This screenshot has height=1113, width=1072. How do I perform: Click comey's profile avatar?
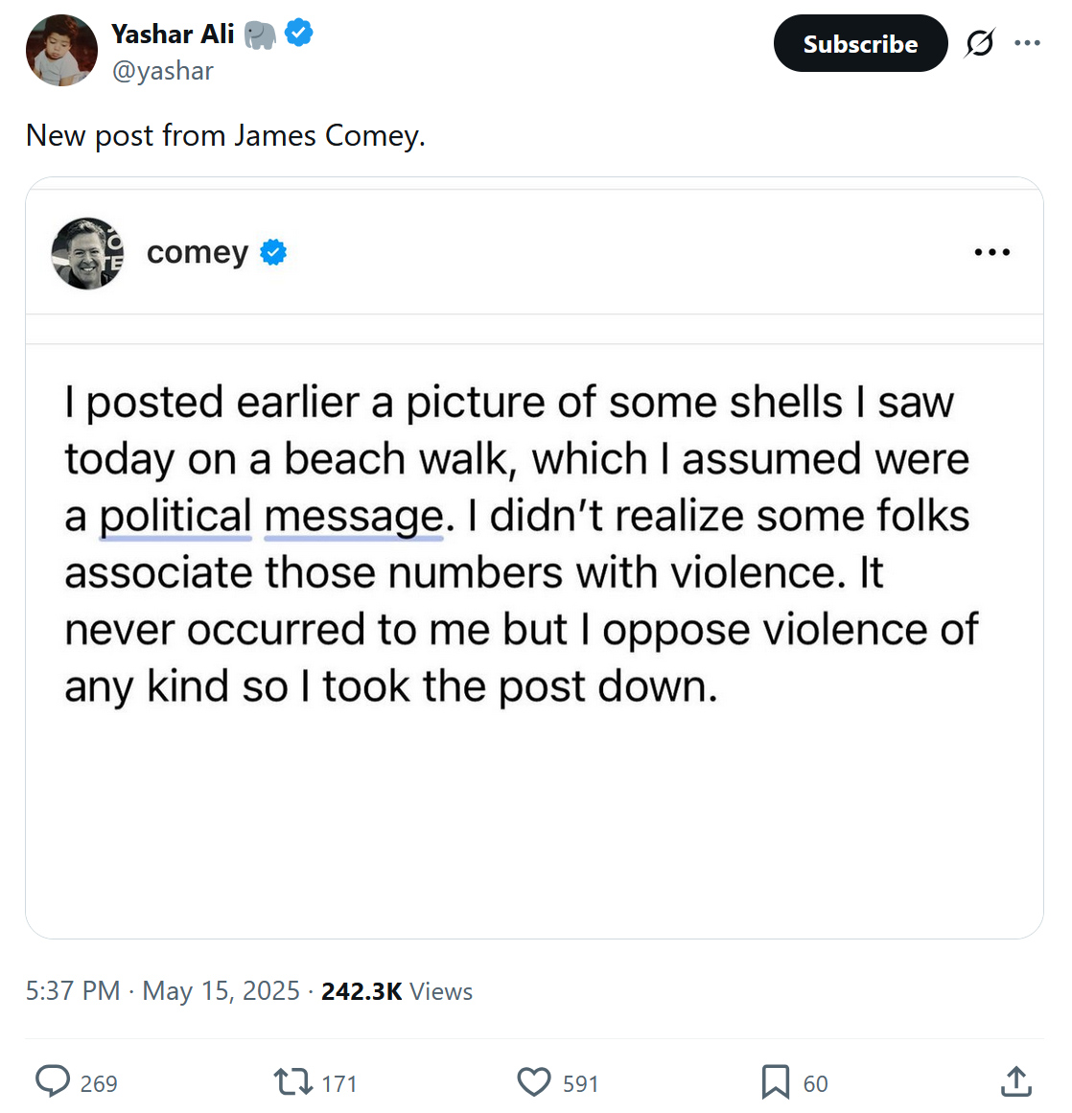[x=87, y=253]
